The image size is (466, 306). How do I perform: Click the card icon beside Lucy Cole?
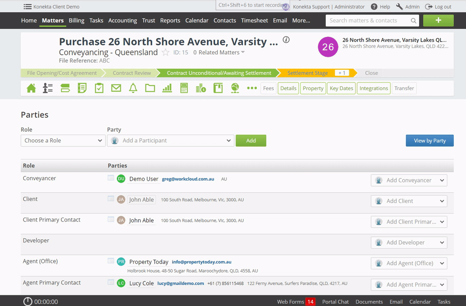coord(111,282)
